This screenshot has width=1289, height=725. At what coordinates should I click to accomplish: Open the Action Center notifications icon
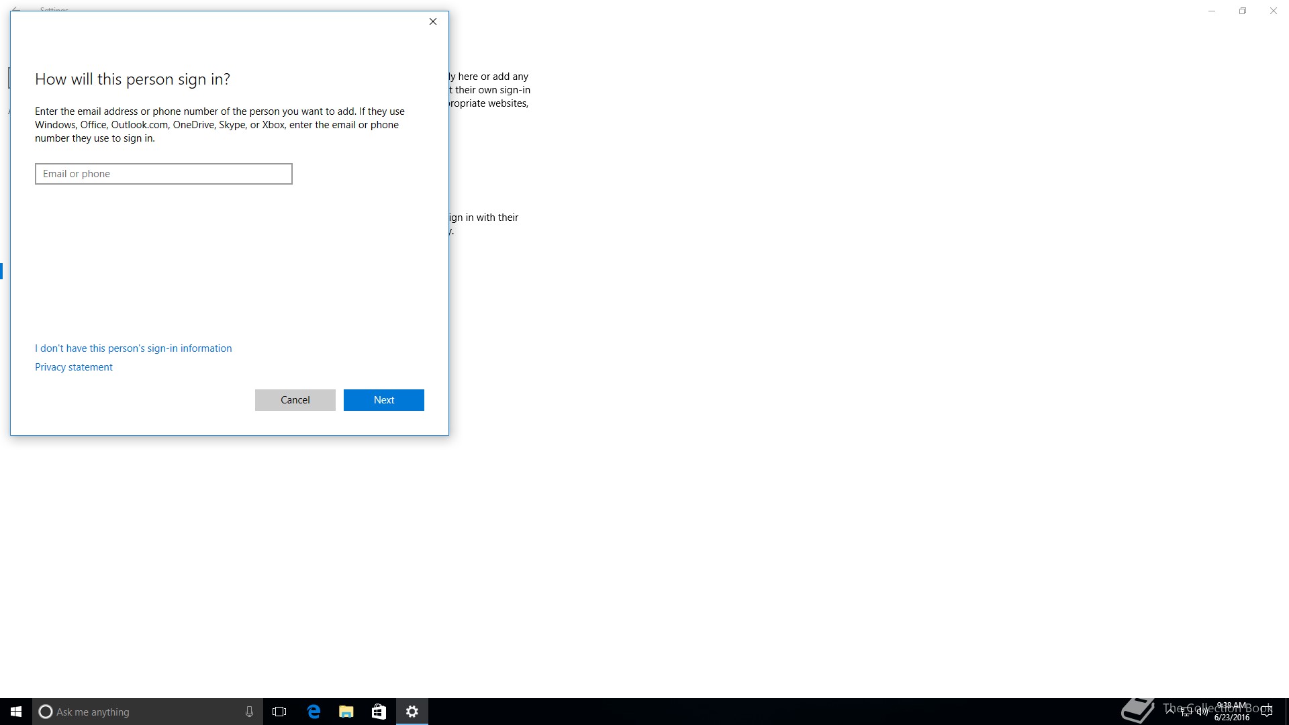pos(1267,712)
